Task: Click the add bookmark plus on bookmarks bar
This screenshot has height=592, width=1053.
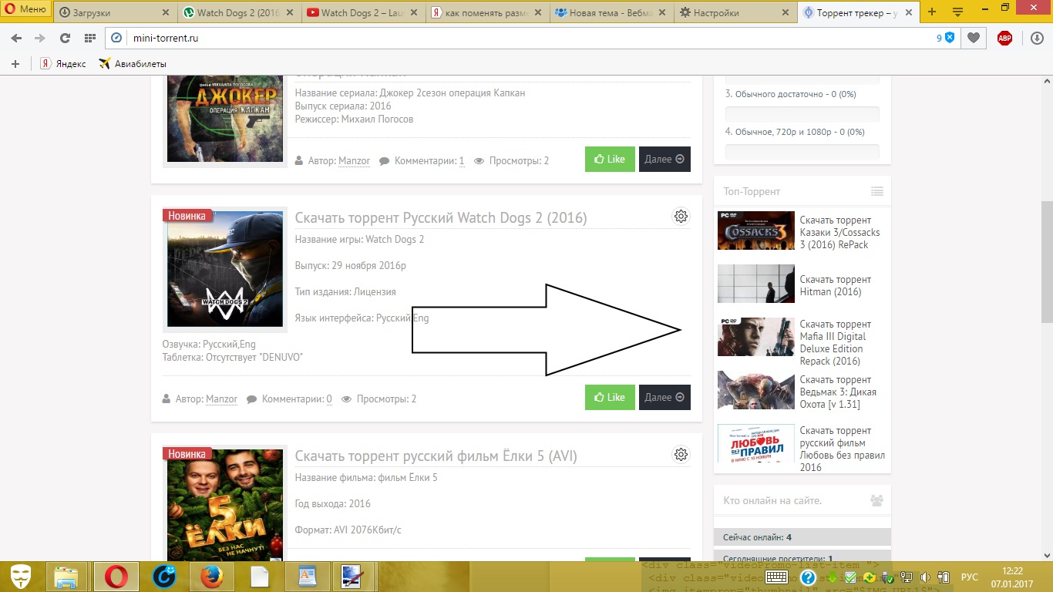Action: pyautogui.click(x=15, y=64)
